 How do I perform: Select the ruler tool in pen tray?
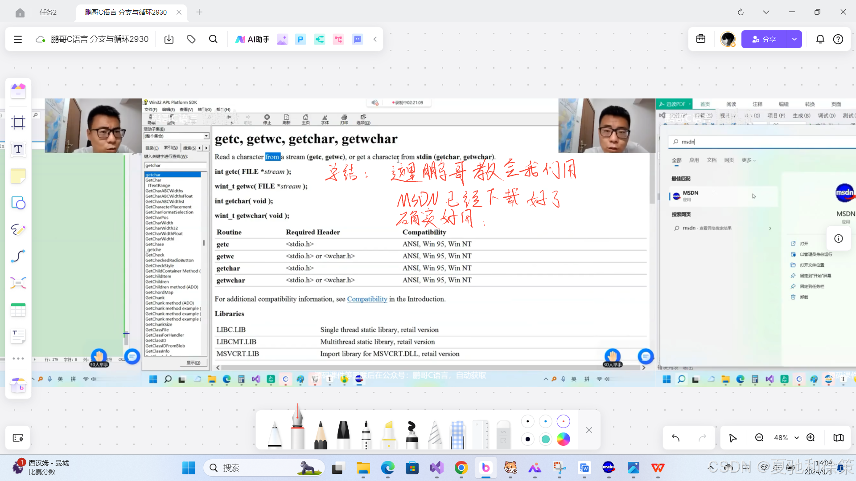pos(481,434)
